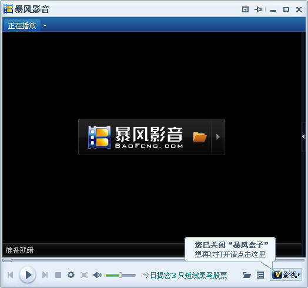Click the 暴风影音 BAOFENG.COM center logo
The width and height of the screenshot is (308, 288).
click(136, 137)
